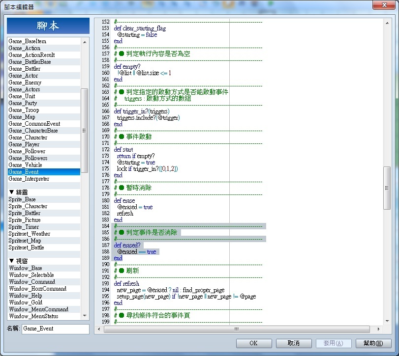Select Spriteset_Weather in the list
This screenshot has height=356, width=399.
click(44, 234)
